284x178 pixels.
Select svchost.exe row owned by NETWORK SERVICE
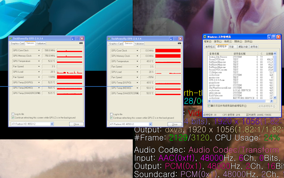coord(241,98)
